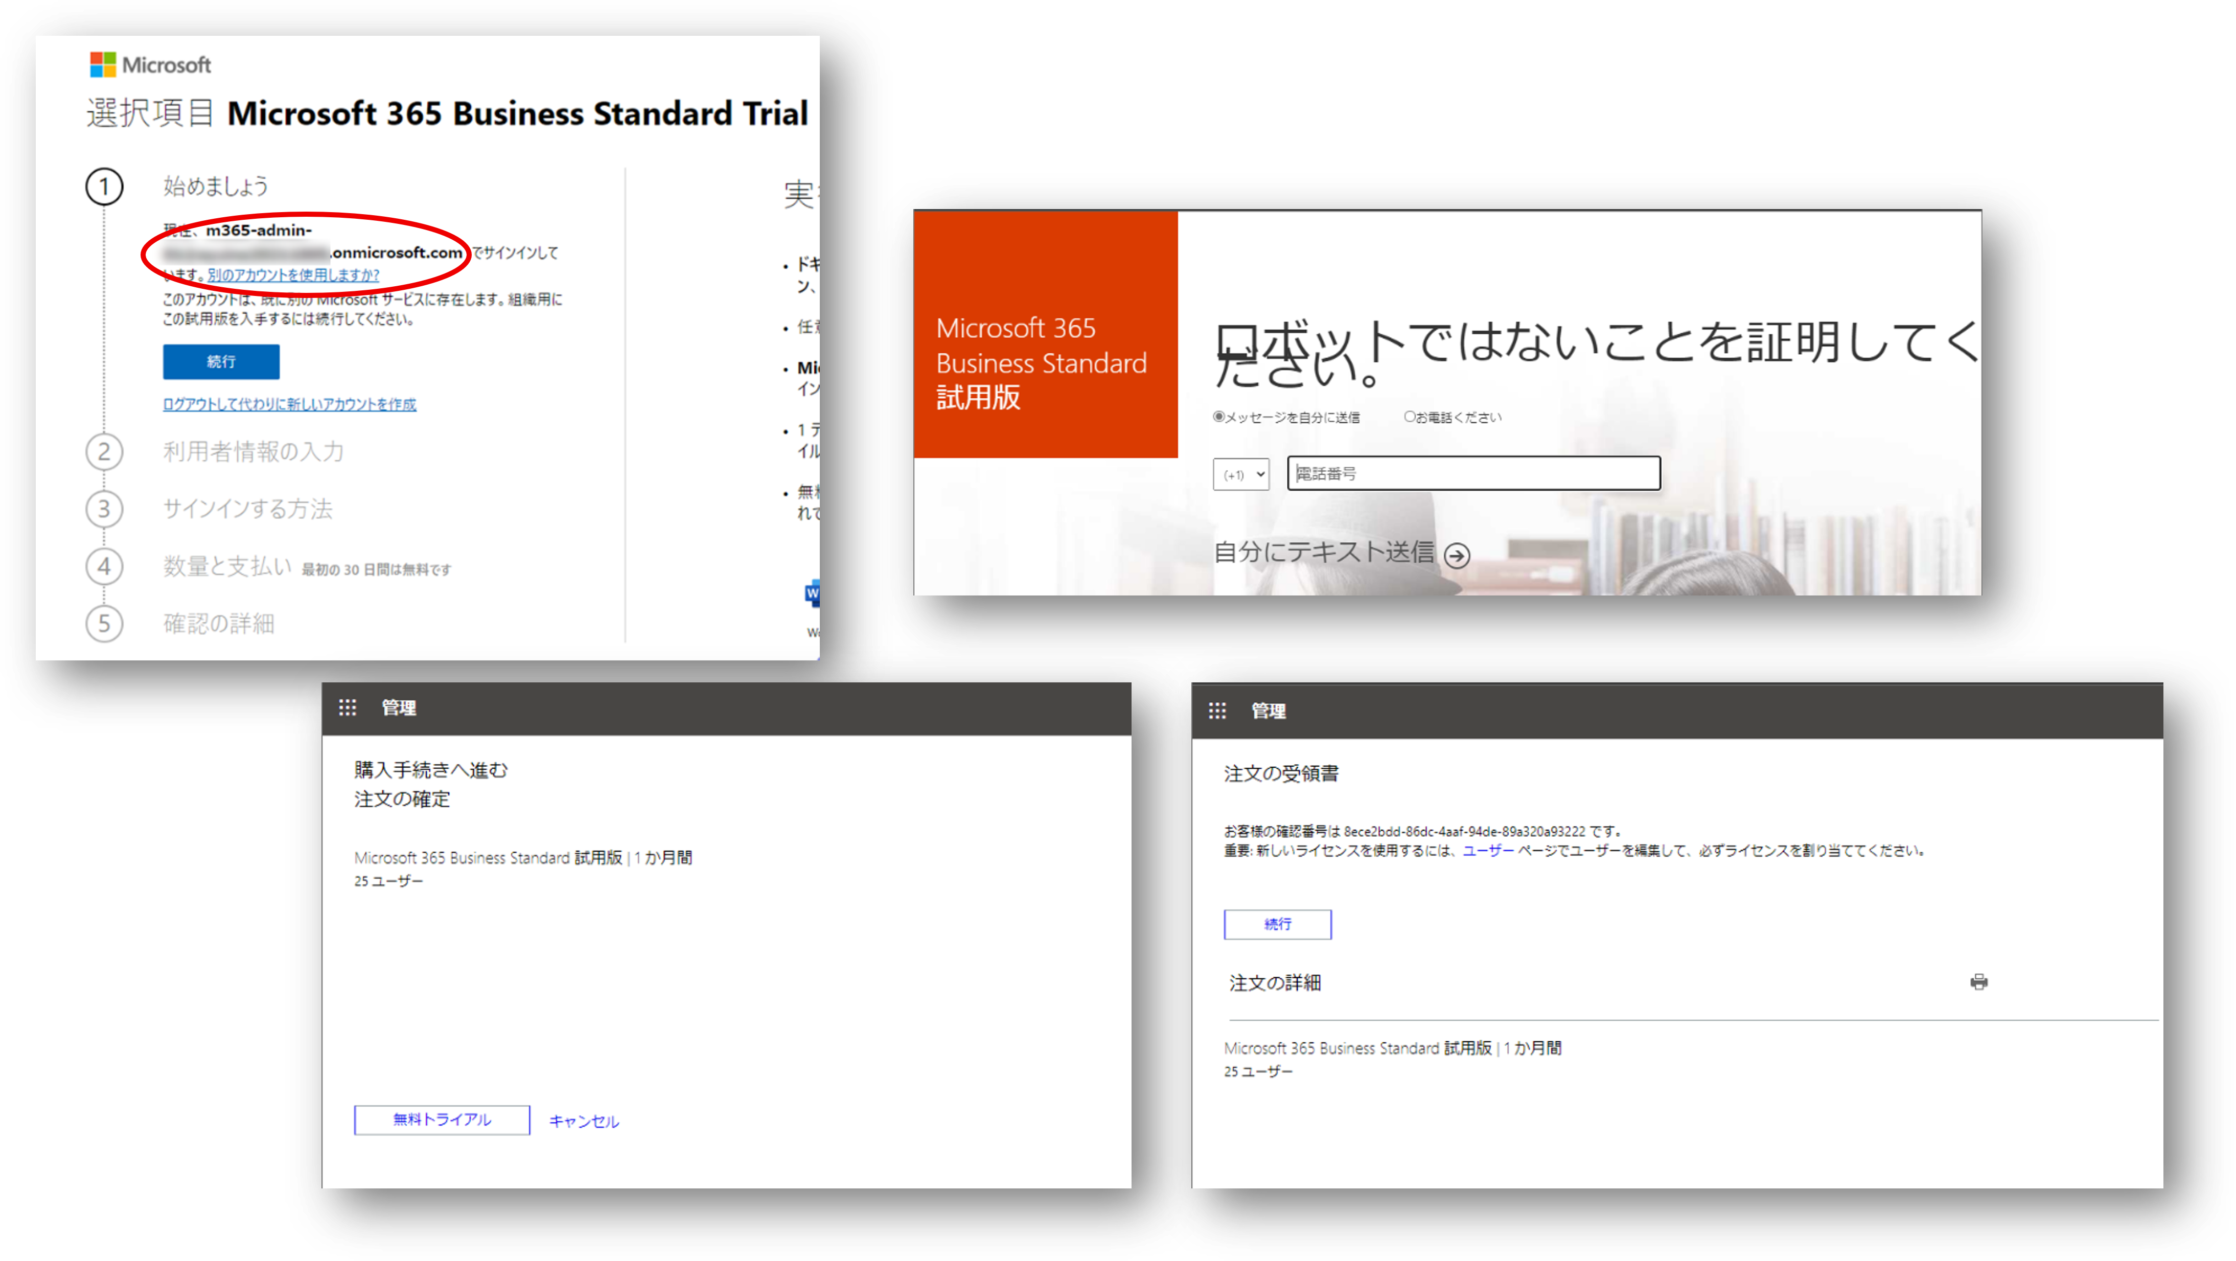Choose the お電話ください radio option
Viewport: 2236px width, 1261px height.
coord(1410,417)
